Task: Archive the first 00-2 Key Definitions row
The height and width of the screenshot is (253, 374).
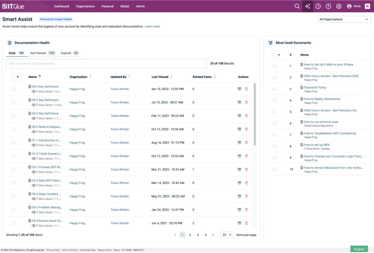Action: click(x=240, y=89)
